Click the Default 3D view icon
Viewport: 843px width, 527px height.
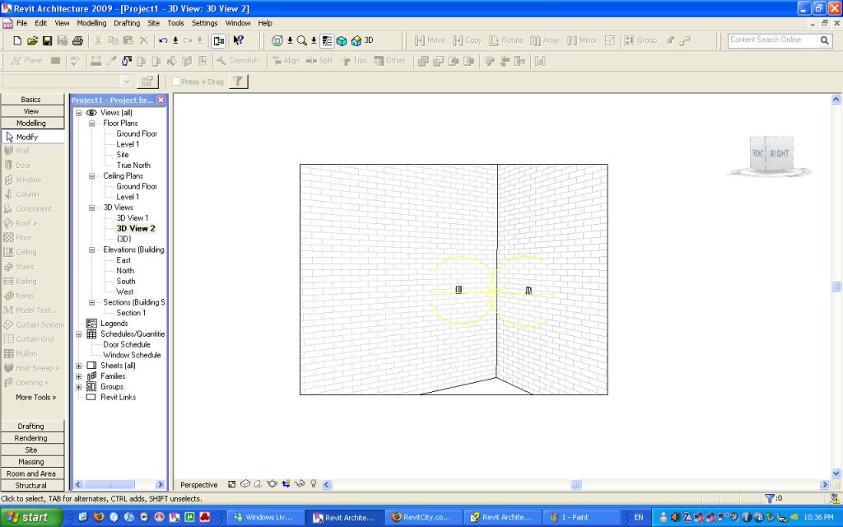pos(356,40)
